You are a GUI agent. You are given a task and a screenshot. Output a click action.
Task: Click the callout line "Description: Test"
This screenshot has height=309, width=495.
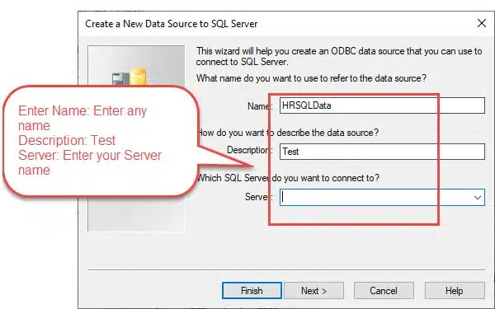point(67,140)
